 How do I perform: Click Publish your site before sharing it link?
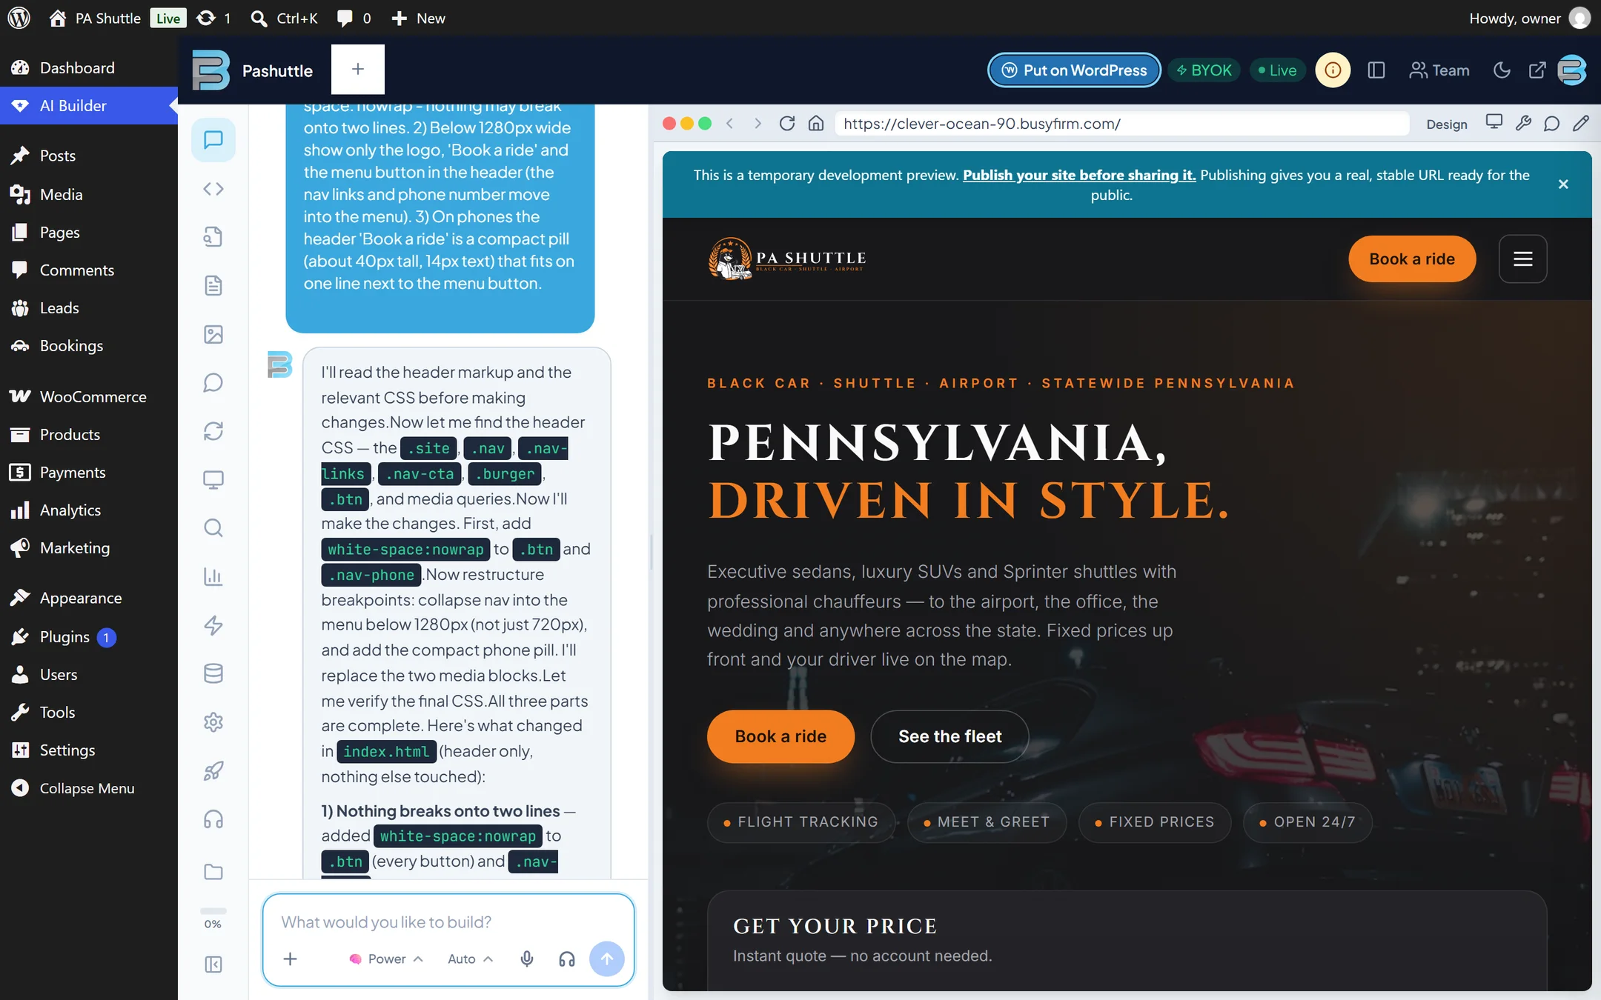coord(1079,175)
